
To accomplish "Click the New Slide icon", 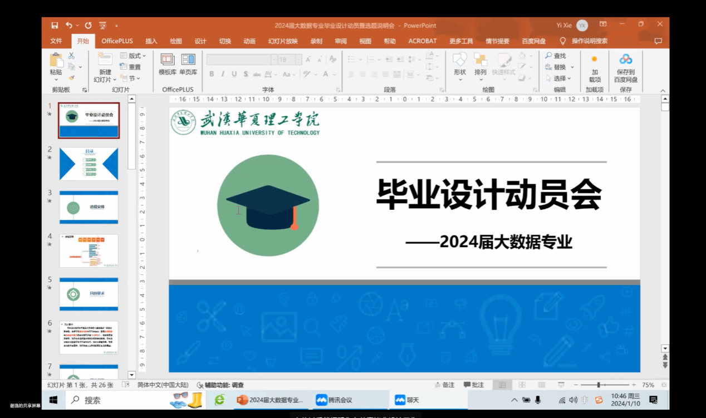I will pyautogui.click(x=105, y=61).
